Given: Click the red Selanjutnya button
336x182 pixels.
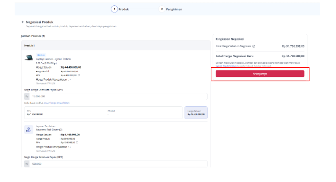Looking at the screenshot, I should pyautogui.click(x=260, y=74).
